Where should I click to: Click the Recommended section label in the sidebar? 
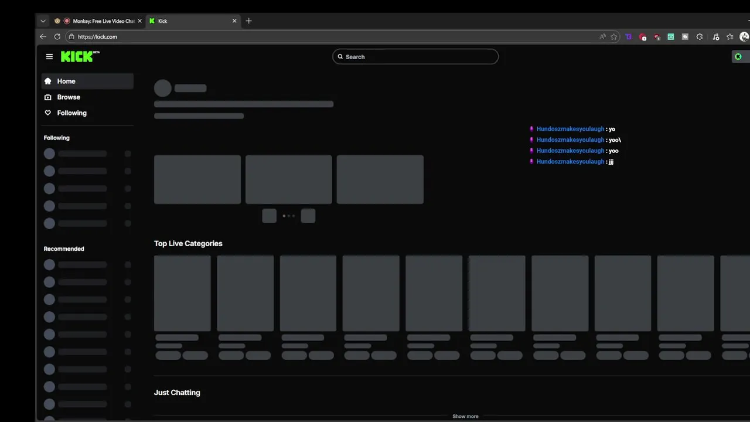[x=64, y=249]
